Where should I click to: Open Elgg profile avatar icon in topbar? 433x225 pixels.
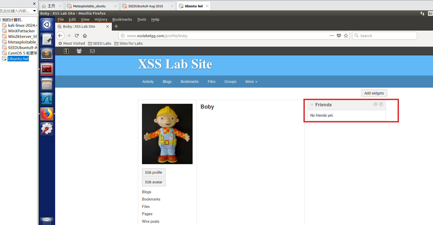click(x=66, y=51)
